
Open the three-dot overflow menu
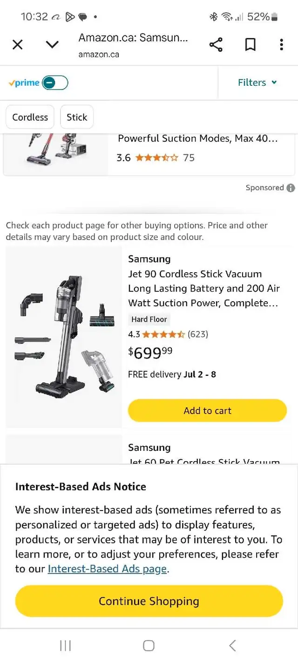coord(281,45)
